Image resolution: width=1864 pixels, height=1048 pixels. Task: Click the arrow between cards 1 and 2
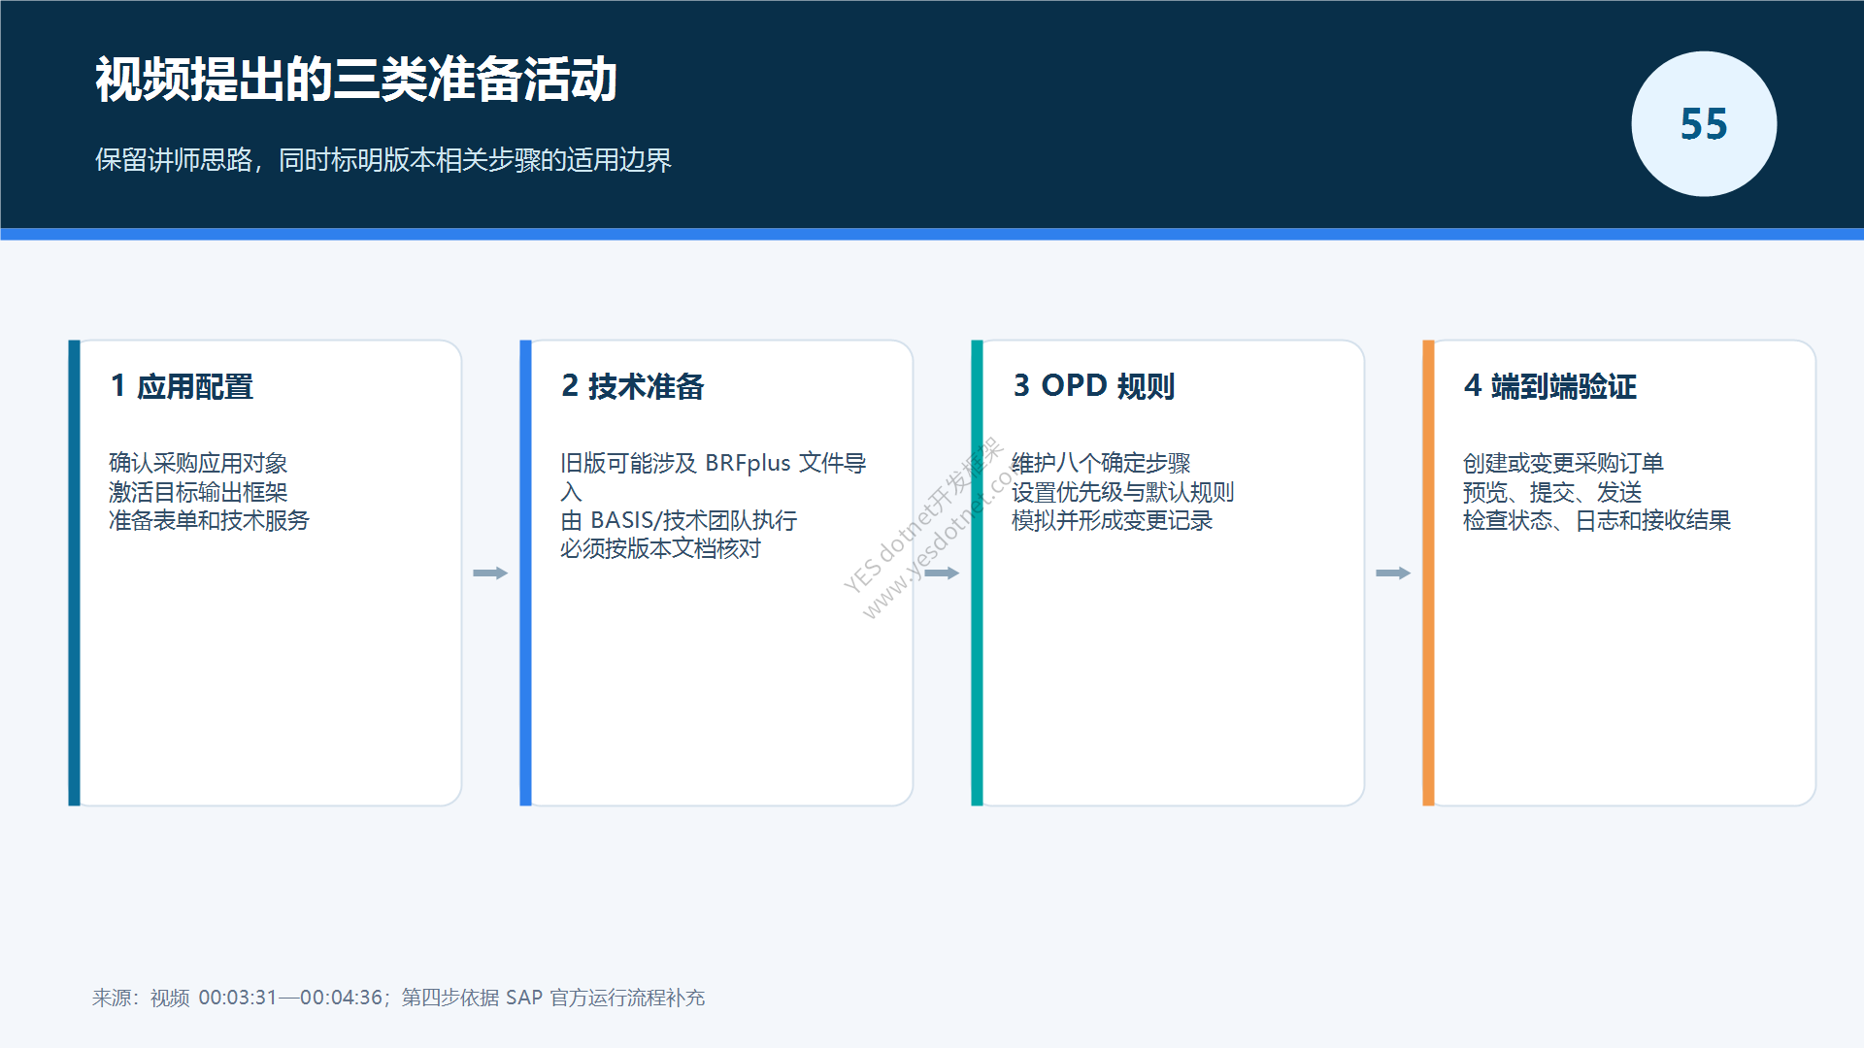tap(490, 573)
